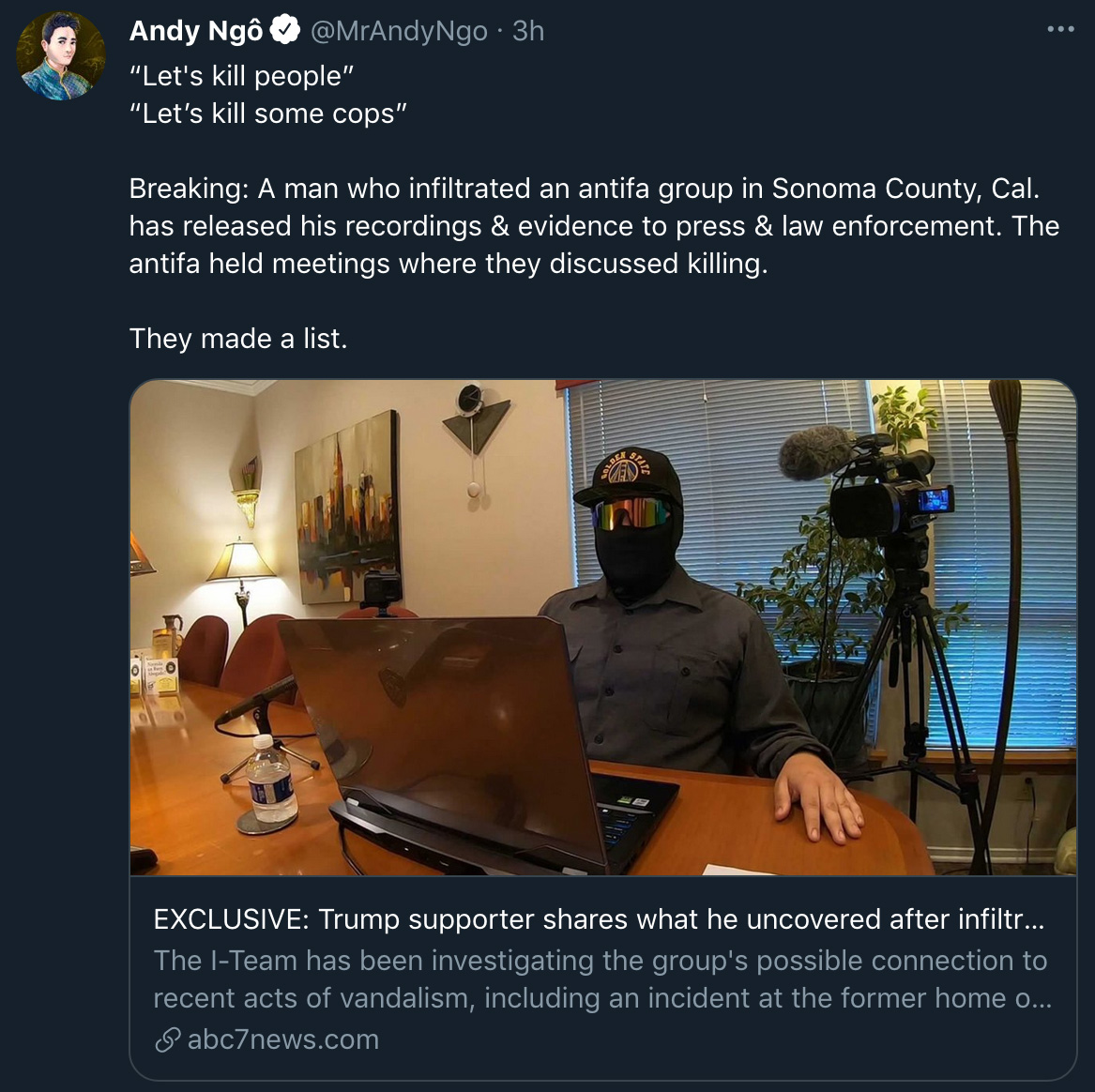The width and height of the screenshot is (1095, 1092).
Task: Open the Andy Ngô display name
Action: click(x=195, y=31)
